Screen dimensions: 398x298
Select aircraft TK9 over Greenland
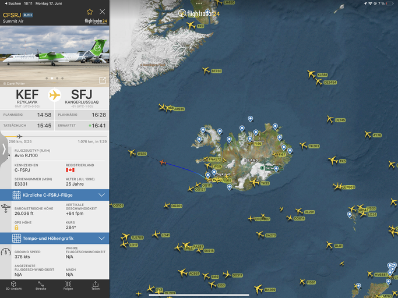[x=191, y=25]
